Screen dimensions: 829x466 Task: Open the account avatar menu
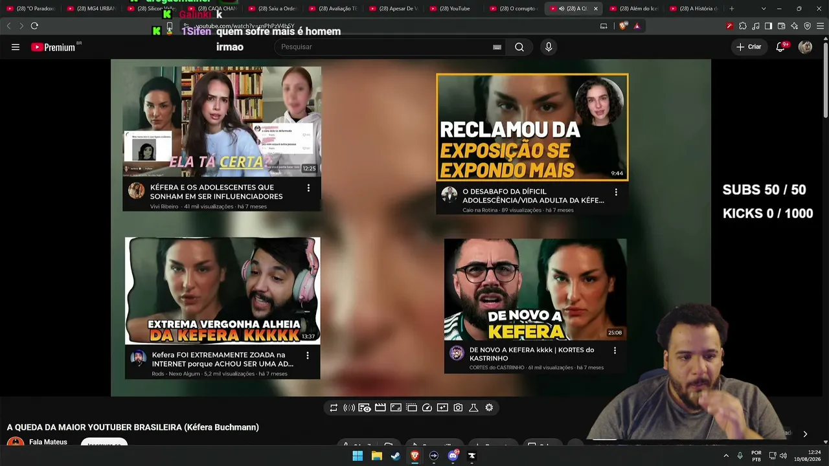pos(805,47)
